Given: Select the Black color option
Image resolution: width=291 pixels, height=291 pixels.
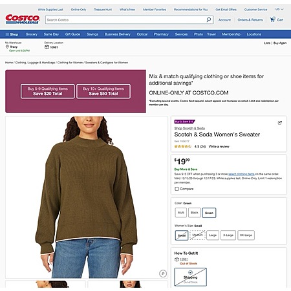Looking at the screenshot, I should point(195,213).
